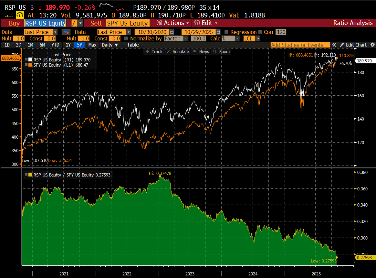This screenshot has width=376, height=278.
Task: Enable the Corr checkbox
Action: pos(260,32)
